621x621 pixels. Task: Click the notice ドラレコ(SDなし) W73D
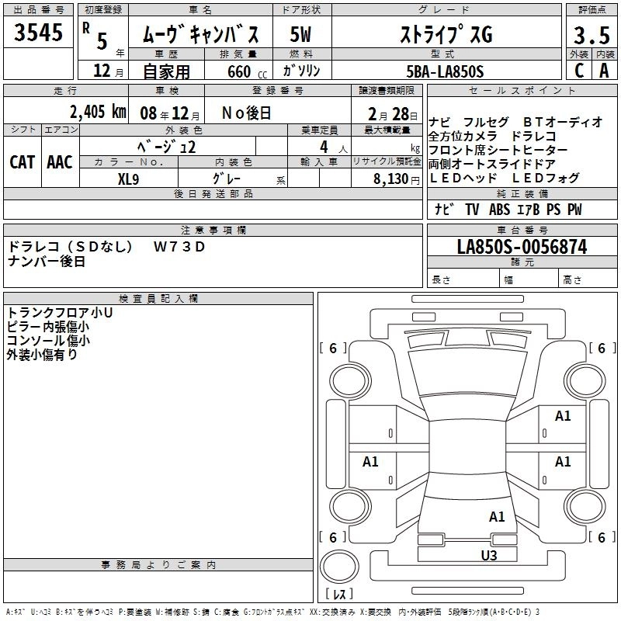tap(106, 247)
